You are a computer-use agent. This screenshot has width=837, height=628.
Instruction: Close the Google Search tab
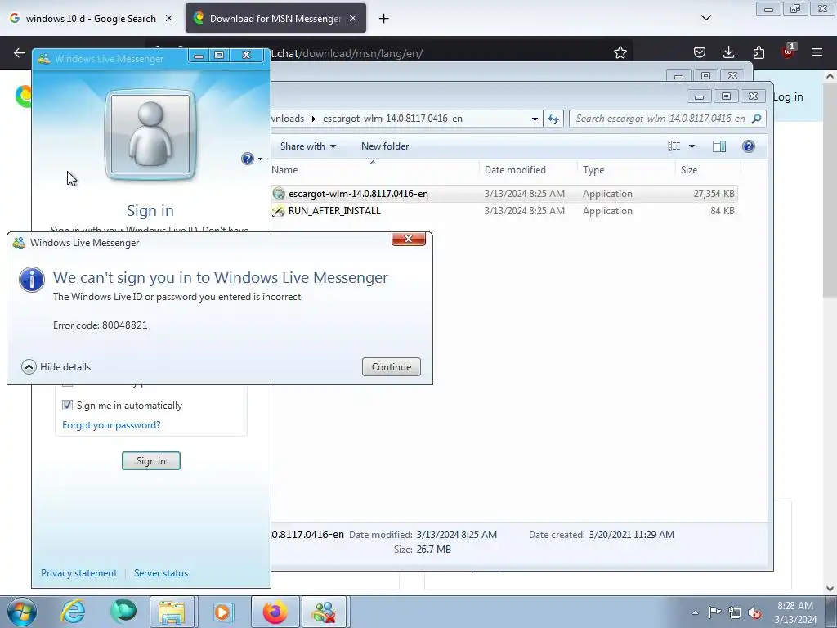169,19
